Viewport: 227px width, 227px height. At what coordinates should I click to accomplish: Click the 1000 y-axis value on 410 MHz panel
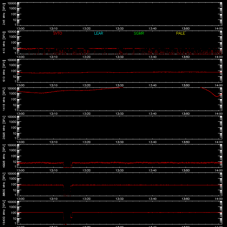[12, 37]
